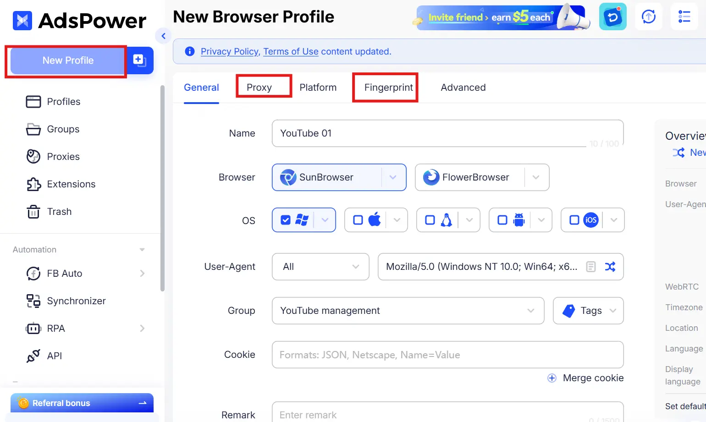The width and height of the screenshot is (706, 422).
Task: Click the Merge cookie link
Action: (593, 378)
